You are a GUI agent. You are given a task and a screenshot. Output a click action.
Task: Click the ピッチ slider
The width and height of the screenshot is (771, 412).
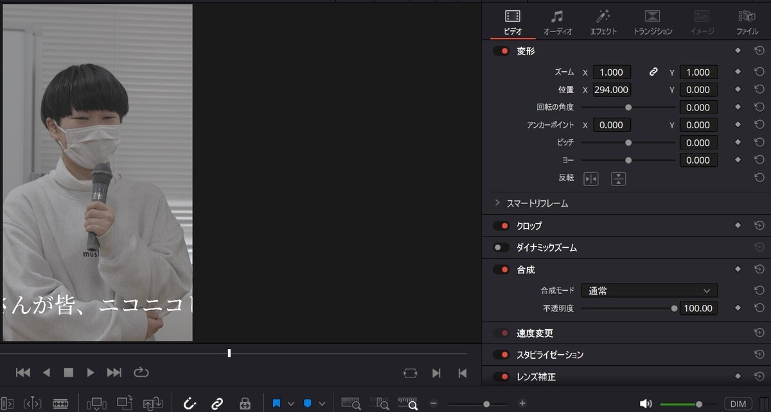click(628, 142)
